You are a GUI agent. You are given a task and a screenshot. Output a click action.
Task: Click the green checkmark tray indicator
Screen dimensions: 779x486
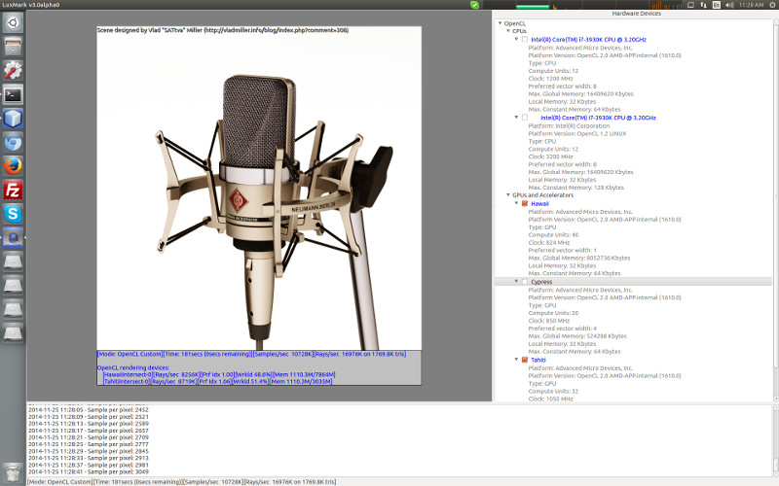coord(474,5)
